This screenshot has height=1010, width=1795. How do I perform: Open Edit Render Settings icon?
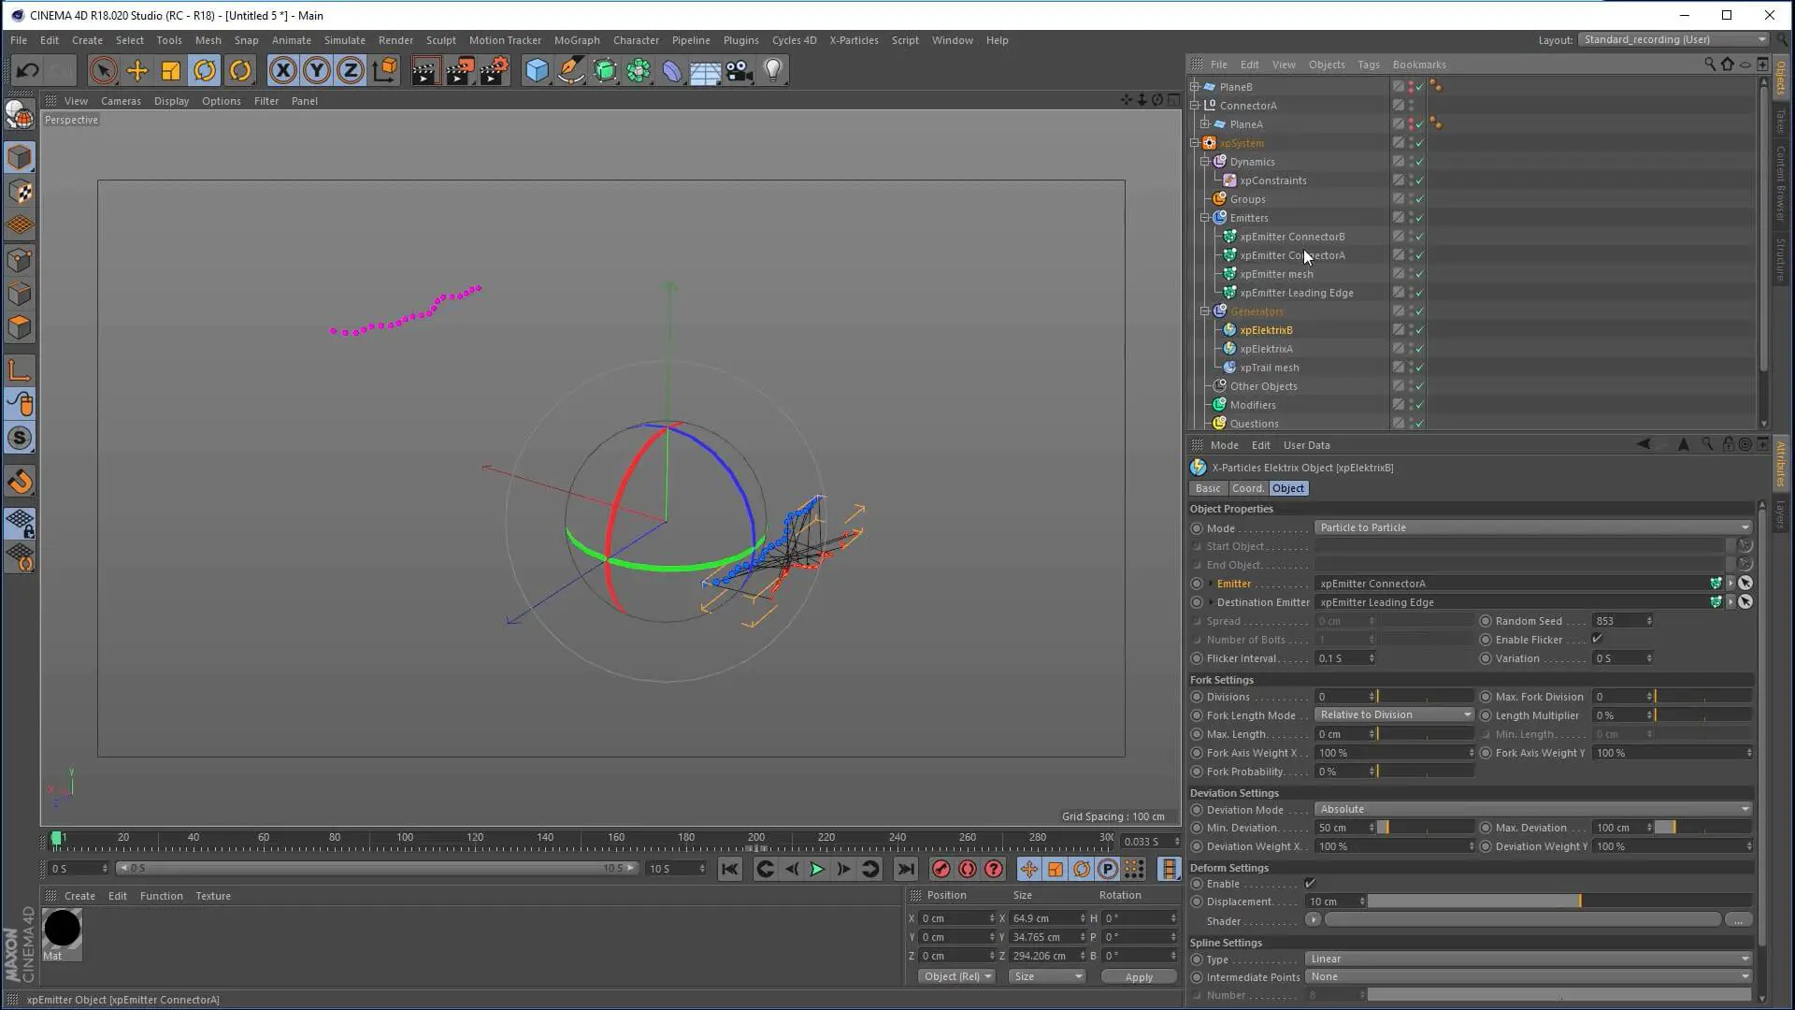pyautogui.click(x=494, y=70)
